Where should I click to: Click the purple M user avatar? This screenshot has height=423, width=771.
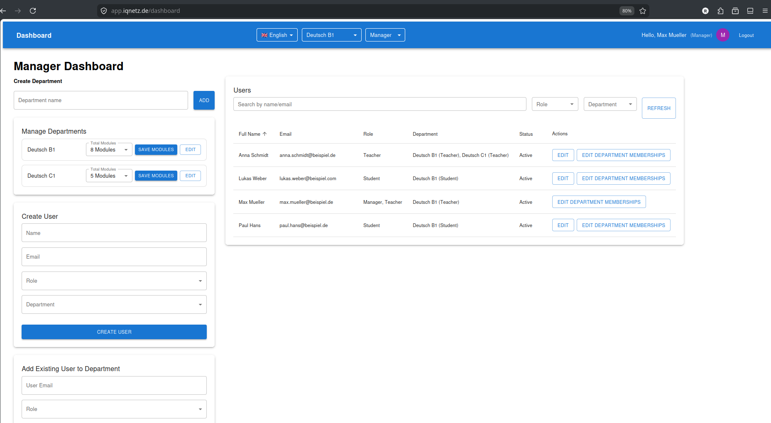(x=723, y=35)
